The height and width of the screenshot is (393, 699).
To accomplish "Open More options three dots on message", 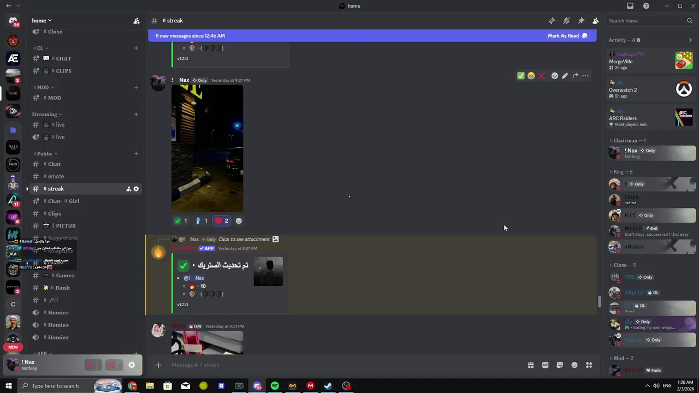I will click(585, 76).
